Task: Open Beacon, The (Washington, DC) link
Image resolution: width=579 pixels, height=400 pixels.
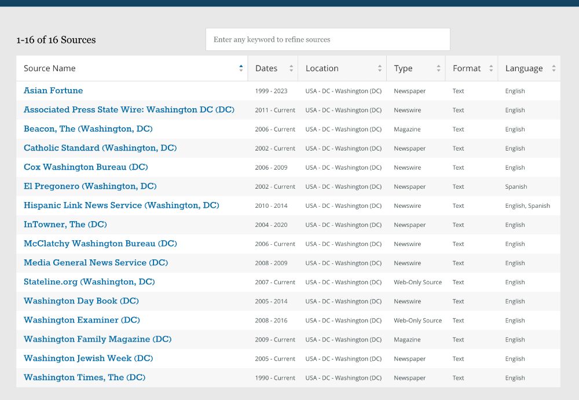Action: 88,129
